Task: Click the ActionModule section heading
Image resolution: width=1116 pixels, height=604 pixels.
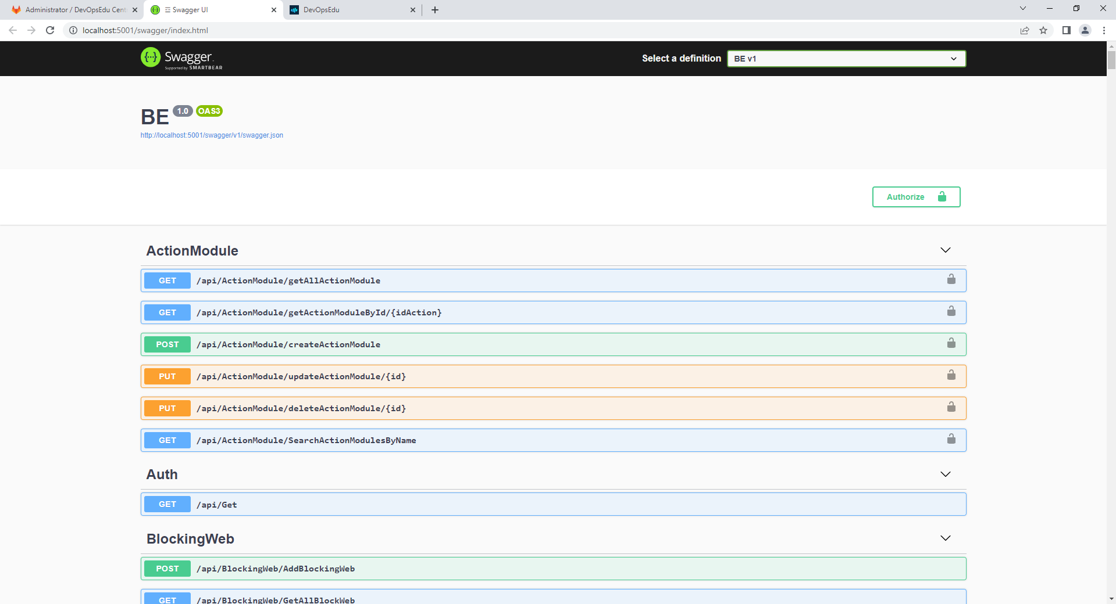Action: 192,251
